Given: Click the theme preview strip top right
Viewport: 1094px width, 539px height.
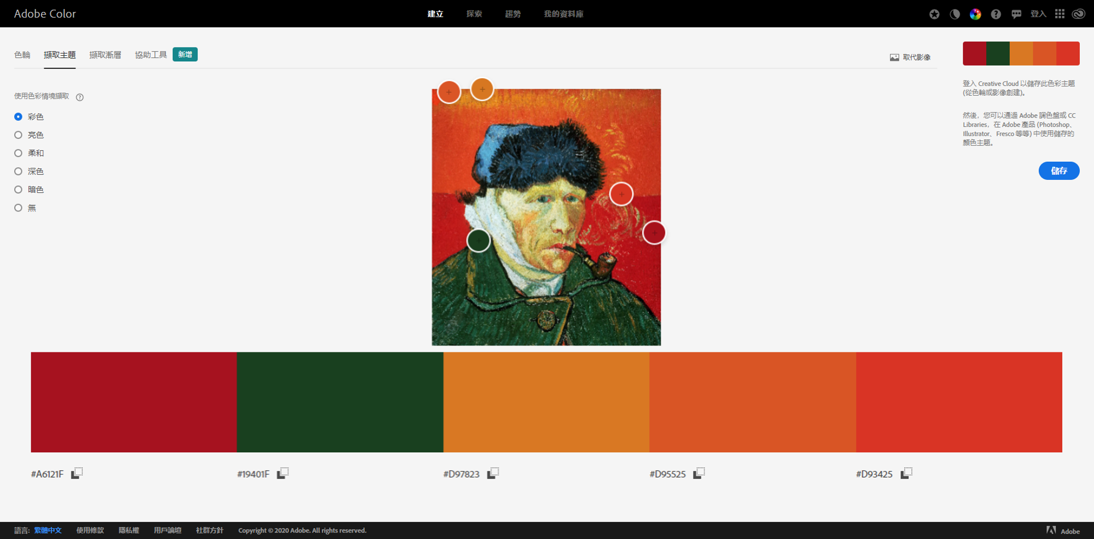Looking at the screenshot, I should (1021, 54).
